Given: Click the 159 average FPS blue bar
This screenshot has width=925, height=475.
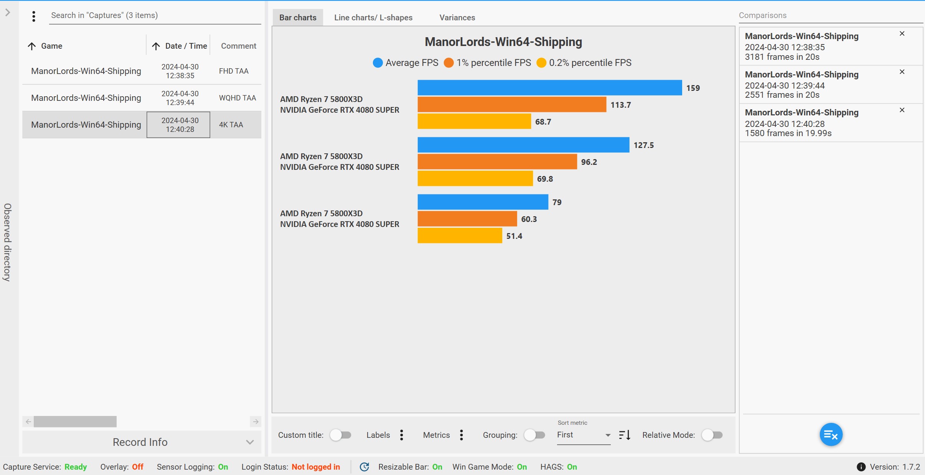Looking at the screenshot, I should click(550, 88).
